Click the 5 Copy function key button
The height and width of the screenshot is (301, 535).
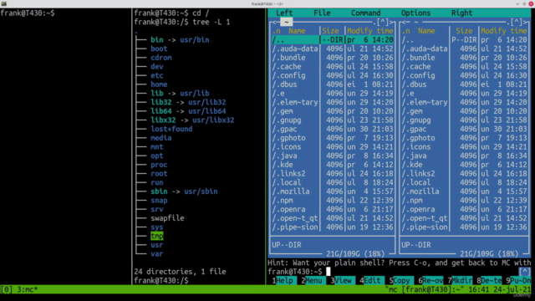401,281
